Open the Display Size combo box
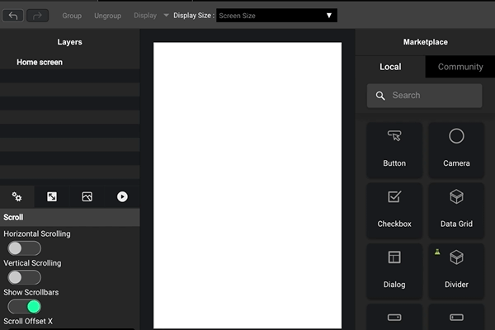The height and width of the screenshot is (330, 495). (276, 16)
